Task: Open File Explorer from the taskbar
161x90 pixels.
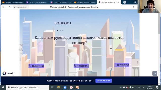Action: [59, 87]
